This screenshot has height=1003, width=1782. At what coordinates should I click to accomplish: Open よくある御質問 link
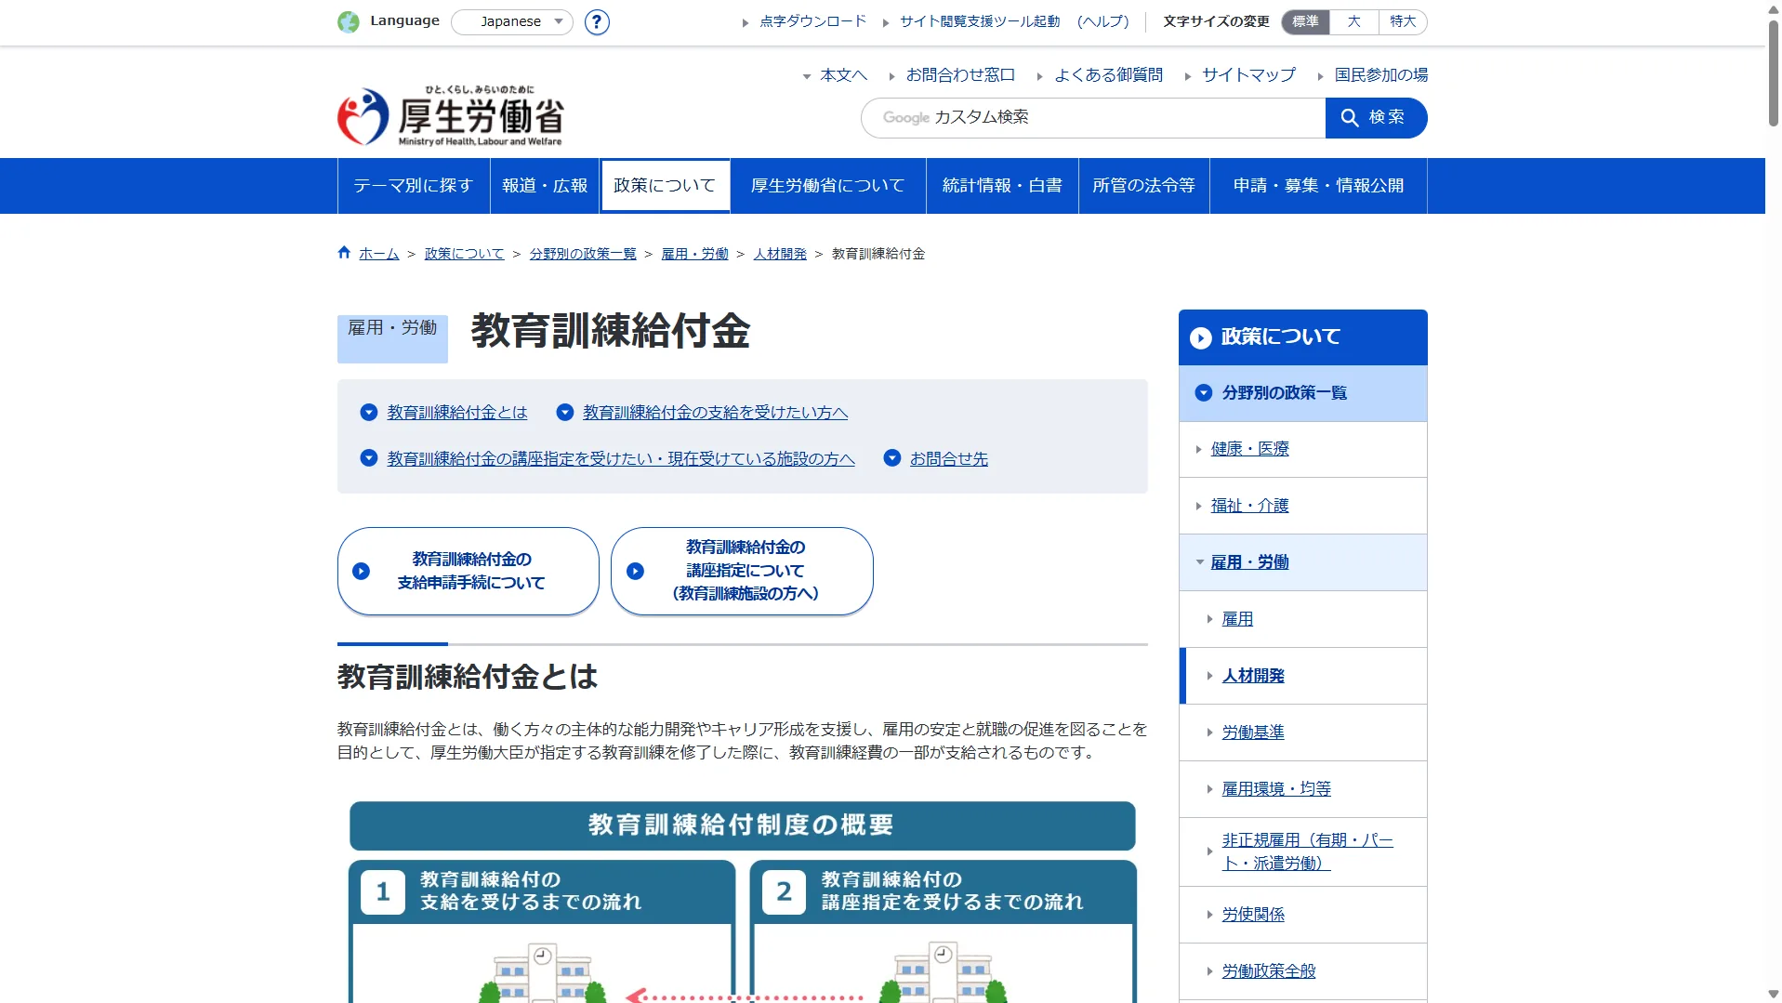[x=1108, y=75]
